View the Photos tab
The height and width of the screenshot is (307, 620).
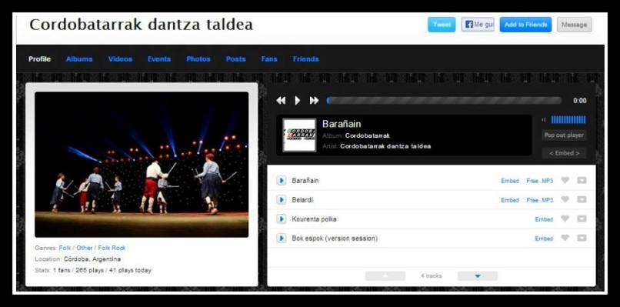tap(198, 59)
